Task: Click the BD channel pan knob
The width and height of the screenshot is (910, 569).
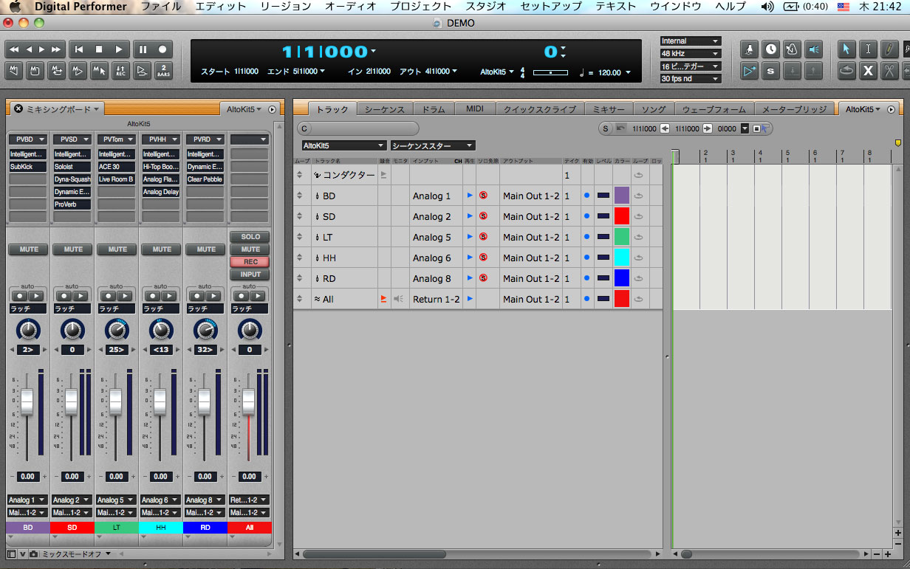Action: [28, 330]
